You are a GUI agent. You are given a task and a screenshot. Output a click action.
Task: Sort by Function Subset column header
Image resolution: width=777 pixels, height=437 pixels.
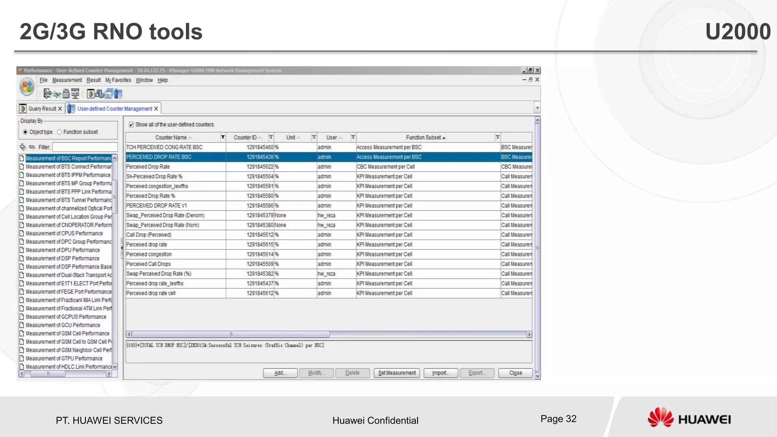click(x=426, y=137)
